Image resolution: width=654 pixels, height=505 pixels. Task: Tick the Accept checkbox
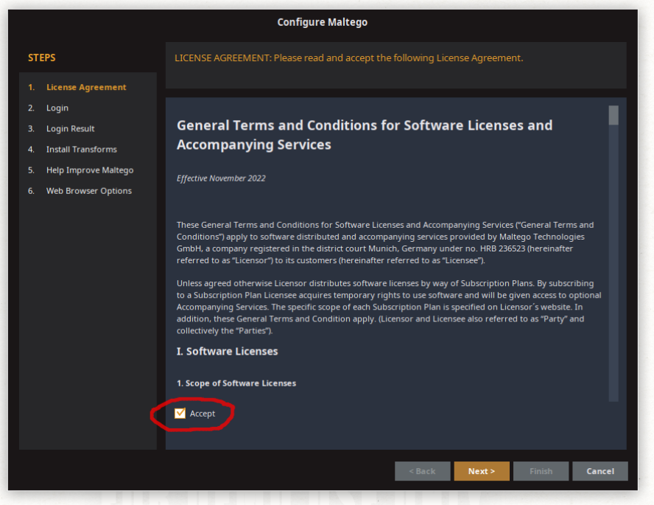[x=180, y=414]
